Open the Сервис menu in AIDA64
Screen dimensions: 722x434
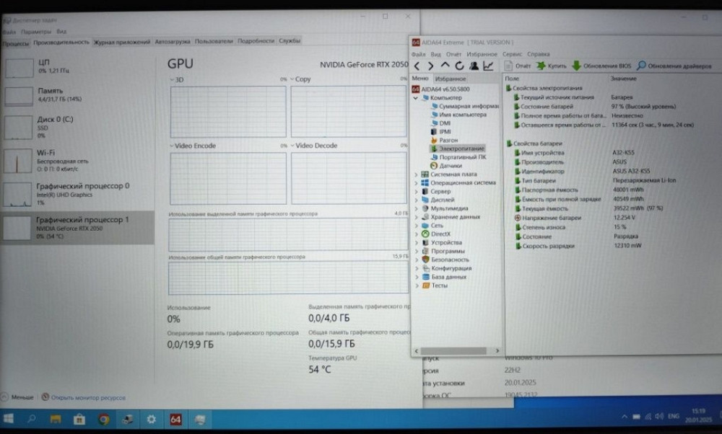512,54
